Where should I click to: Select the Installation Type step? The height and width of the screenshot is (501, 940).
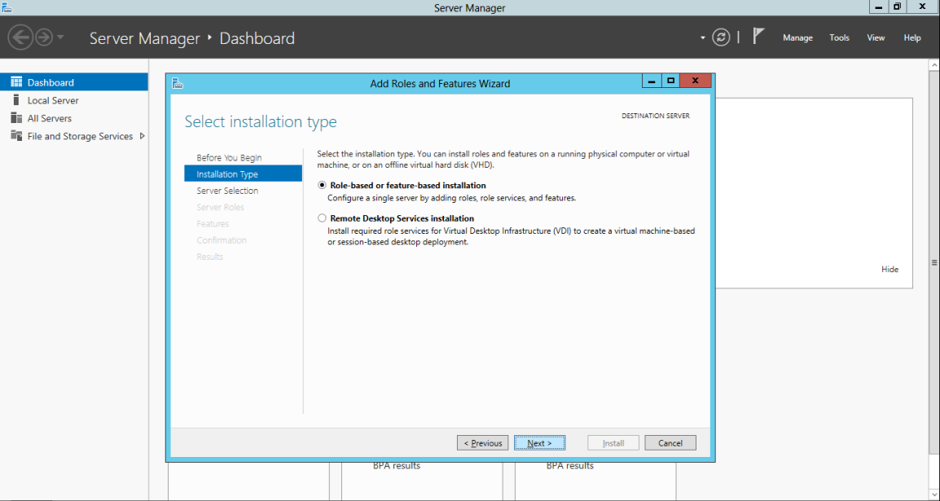coord(244,174)
